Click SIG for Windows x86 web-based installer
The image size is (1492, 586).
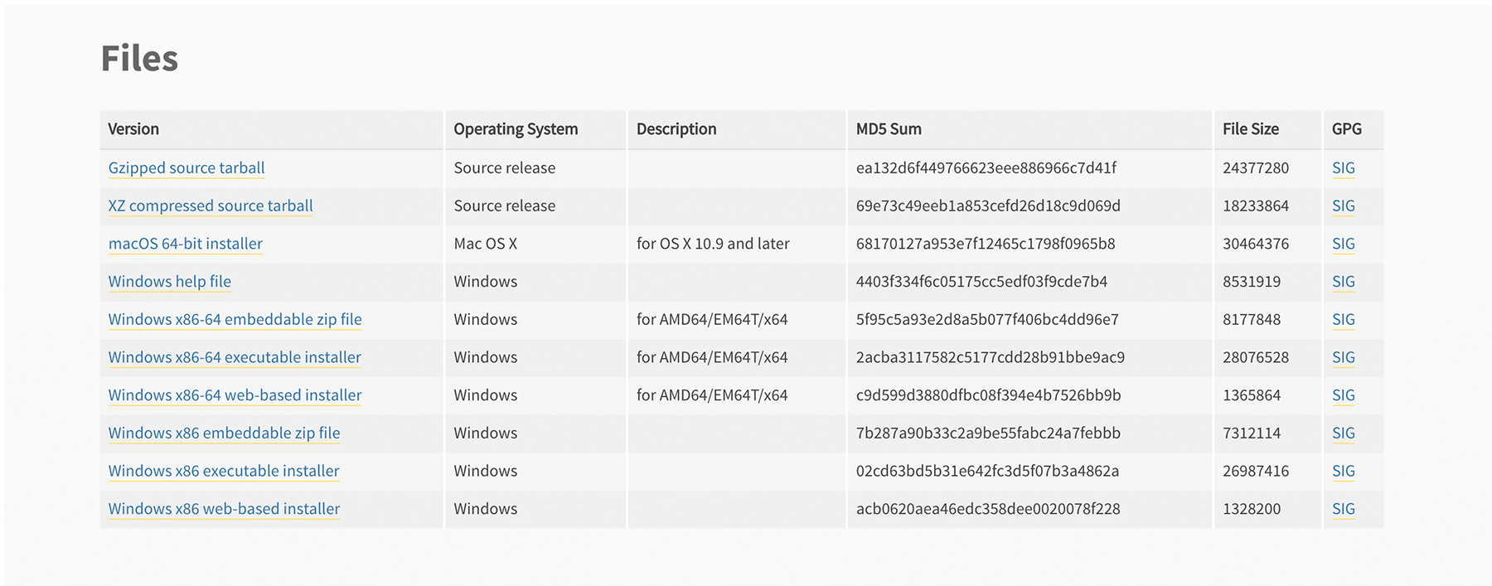[1343, 509]
